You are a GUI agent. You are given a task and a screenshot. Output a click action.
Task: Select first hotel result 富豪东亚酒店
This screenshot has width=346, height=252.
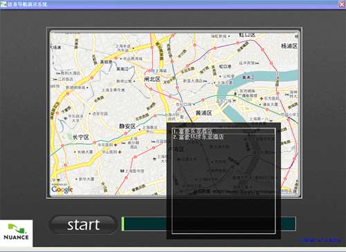(193, 131)
